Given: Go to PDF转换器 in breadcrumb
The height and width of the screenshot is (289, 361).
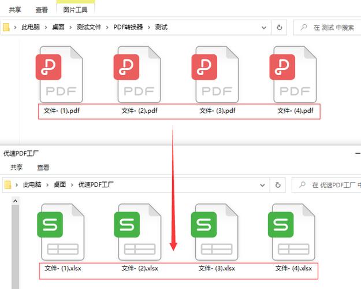Looking at the screenshot, I should coord(128,27).
